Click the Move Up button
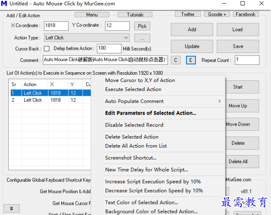Image resolution: width=271 pixels, height=215 pixels. pos(242,106)
